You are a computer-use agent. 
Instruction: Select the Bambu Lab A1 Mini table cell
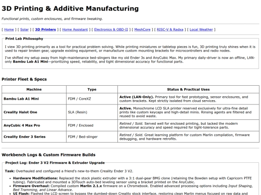[34, 99]
